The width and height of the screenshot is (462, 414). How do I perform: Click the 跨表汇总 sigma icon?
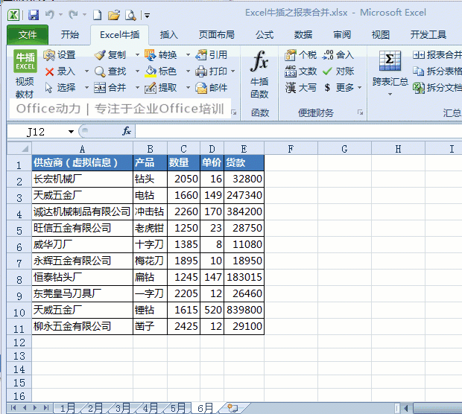coord(390,60)
